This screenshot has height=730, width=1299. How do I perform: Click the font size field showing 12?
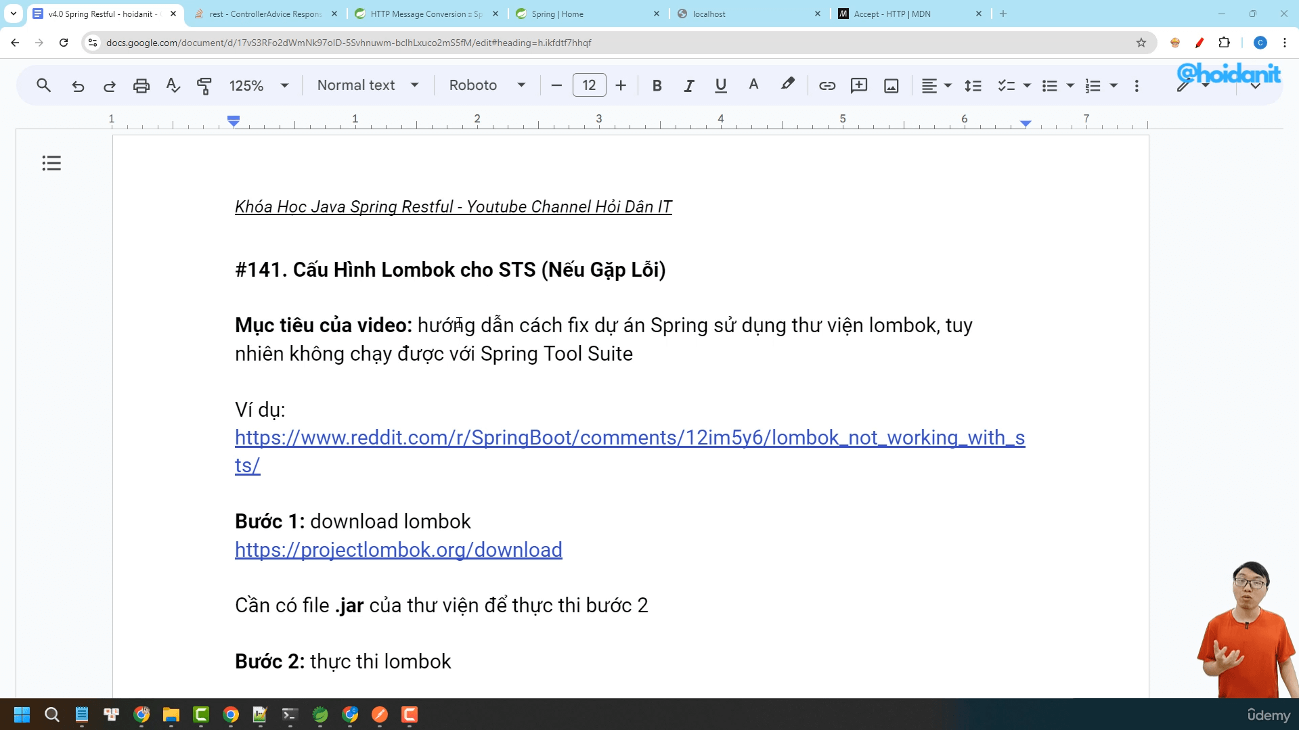tap(589, 86)
